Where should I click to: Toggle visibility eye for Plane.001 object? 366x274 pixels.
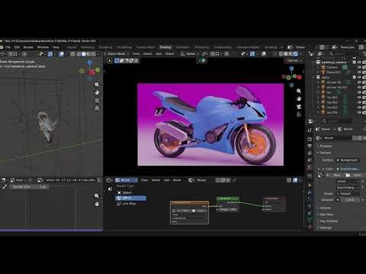pos(359,72)
